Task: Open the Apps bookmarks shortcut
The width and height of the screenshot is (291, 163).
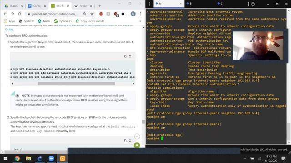Action: pos(9,21)
